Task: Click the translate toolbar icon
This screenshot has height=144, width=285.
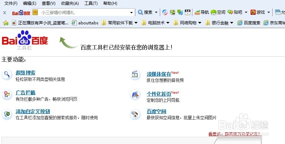Action: point(180,12)
